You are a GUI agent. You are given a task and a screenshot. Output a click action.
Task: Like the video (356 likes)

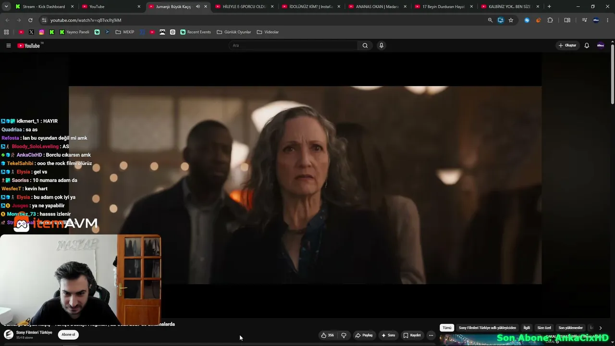328,335
